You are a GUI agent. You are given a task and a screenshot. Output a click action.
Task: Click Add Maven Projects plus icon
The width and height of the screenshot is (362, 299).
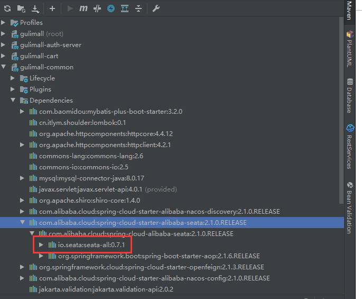pyautogui.click(x=52, y=8)
